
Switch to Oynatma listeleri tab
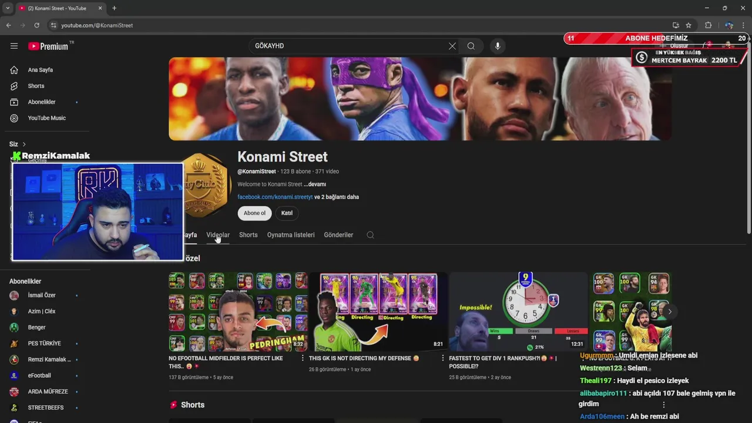pos(291,235)
